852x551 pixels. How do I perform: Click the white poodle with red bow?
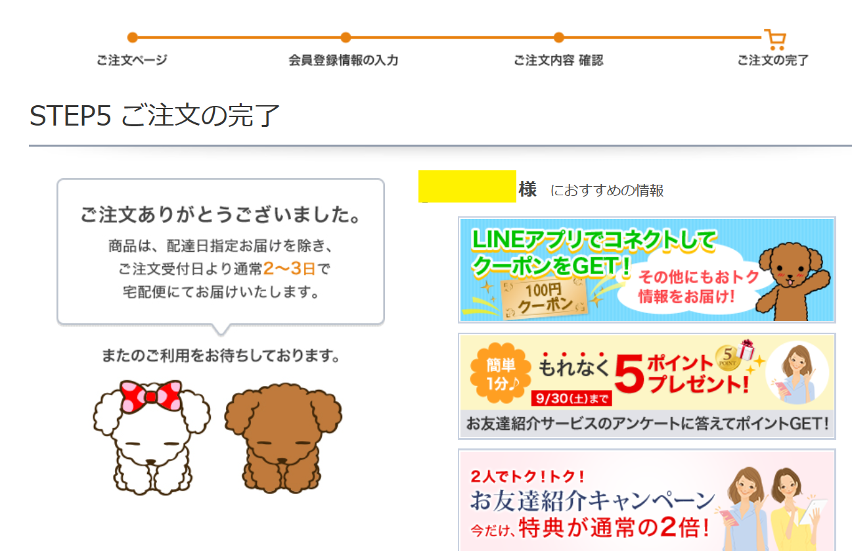point(151,437)
